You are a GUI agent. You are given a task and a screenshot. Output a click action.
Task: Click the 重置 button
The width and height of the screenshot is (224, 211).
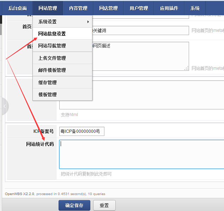pyautogui.click(x=104, y=205)
